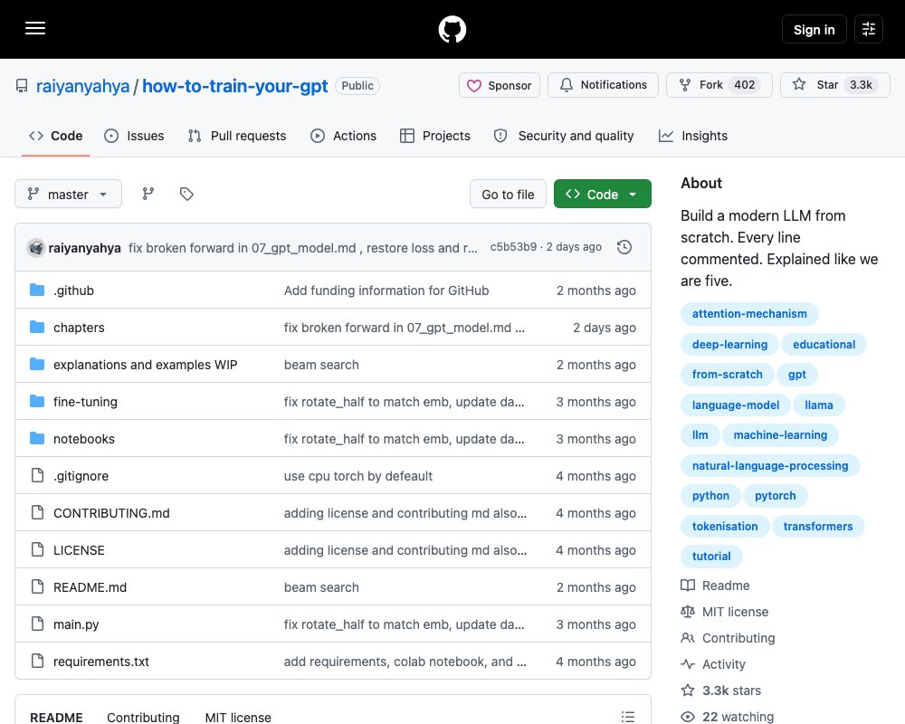This screenshot has height=724, width=905.
Task: Open the .github folder
Action: [x=73, y=291]
